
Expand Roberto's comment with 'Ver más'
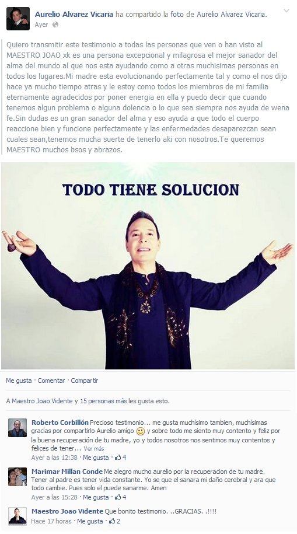click(94, 449)
